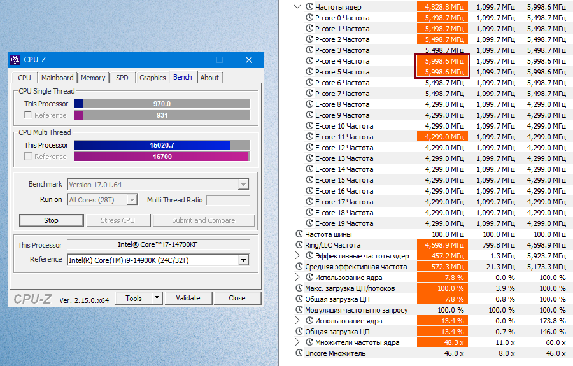This screenshot has width=573, height=366.
Task: Click clock icon of E-core 8 Частота
Action: [x=309, y=104]
